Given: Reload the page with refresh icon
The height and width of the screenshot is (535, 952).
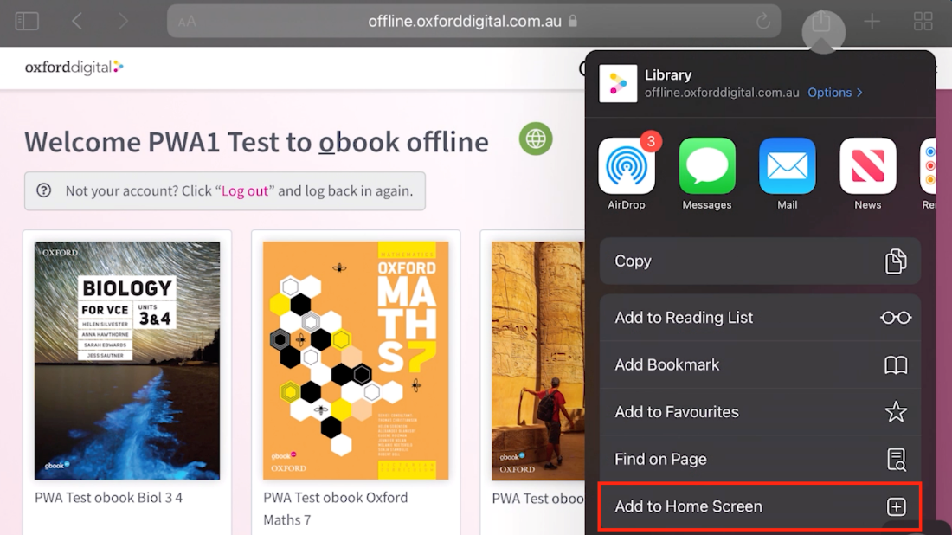Looking at the screenshot, I should pos(762,22).
